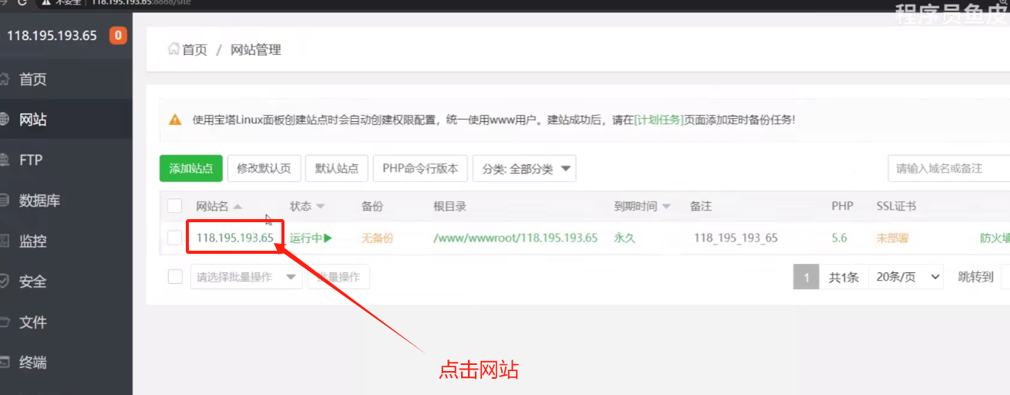The width and height of the screenshot is (1010, 395).
Task: Click the 批量操作 button
Action: pyautogui.click(x=338, y=276)
